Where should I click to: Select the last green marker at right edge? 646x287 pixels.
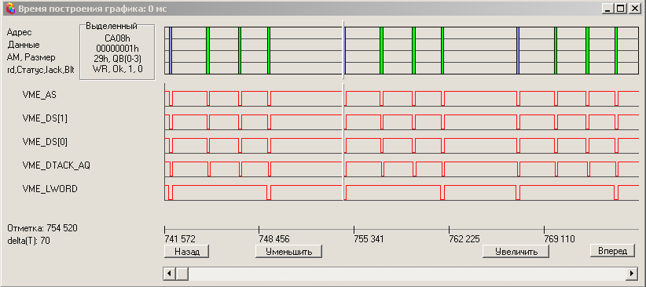click(616, 50)
